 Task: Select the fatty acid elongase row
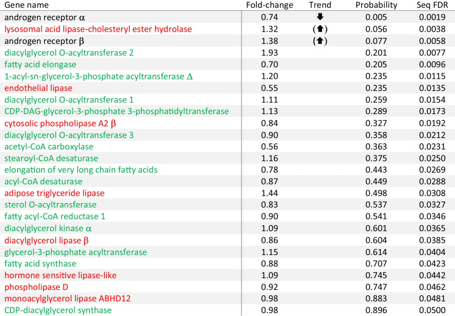pyautogui.click(x=227, y=64)
